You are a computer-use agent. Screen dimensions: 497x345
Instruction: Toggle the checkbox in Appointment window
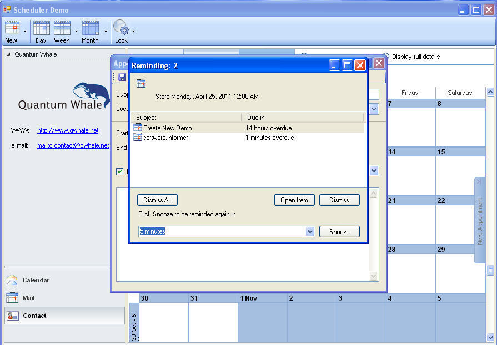119,171
